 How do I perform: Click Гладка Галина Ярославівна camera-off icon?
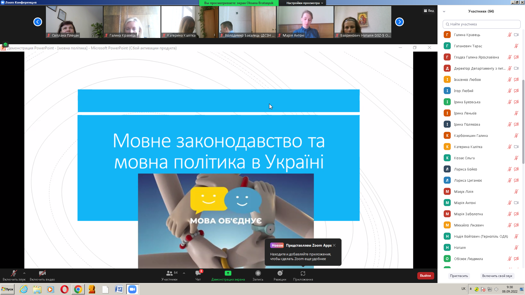click(516, 57)
